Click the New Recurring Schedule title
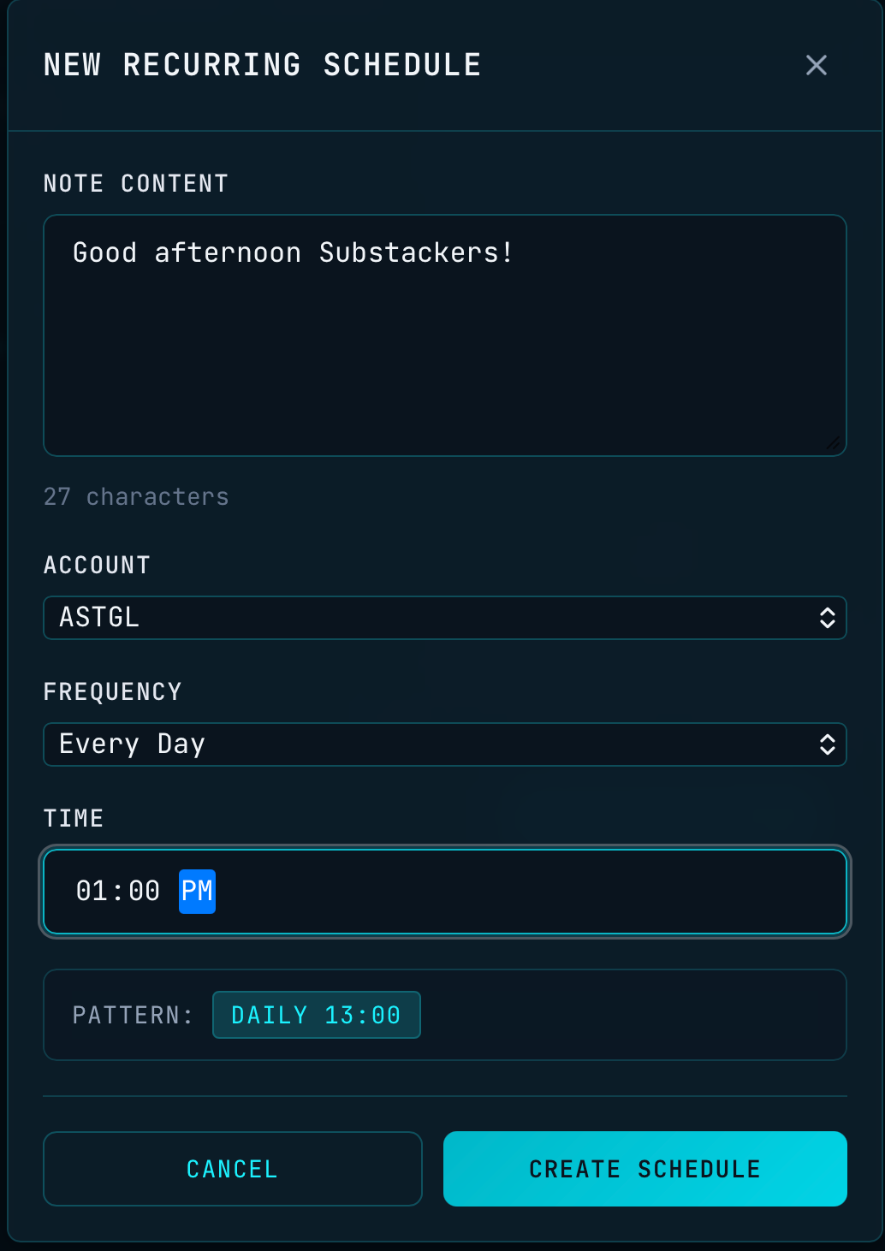This screenshot has height=1251, width=885. click(x=262, y=65)
